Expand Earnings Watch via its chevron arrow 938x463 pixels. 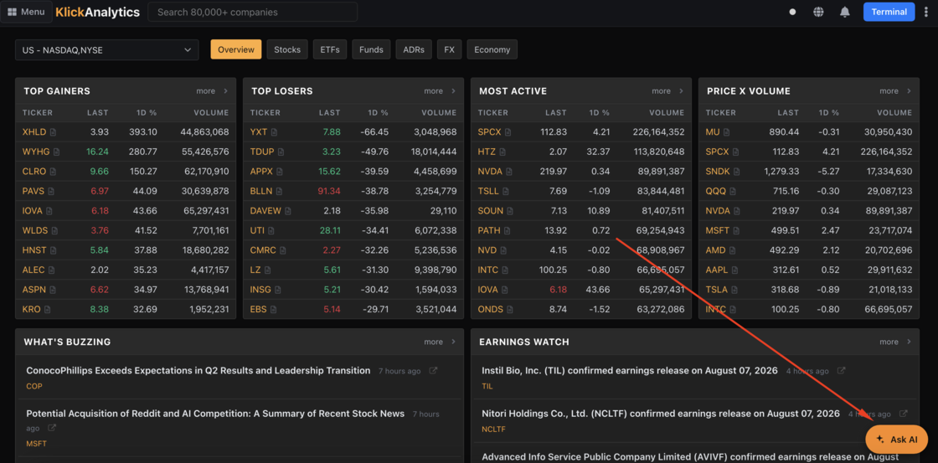pos(909,342)
